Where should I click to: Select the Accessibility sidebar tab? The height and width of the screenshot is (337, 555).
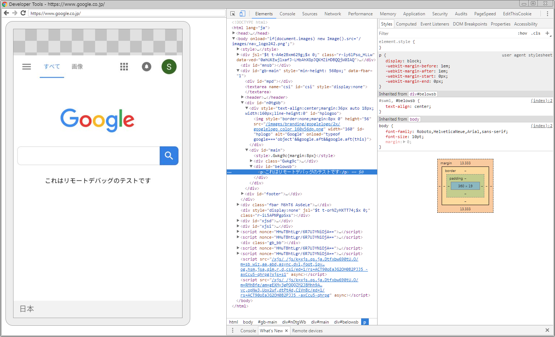click(525, 24)
